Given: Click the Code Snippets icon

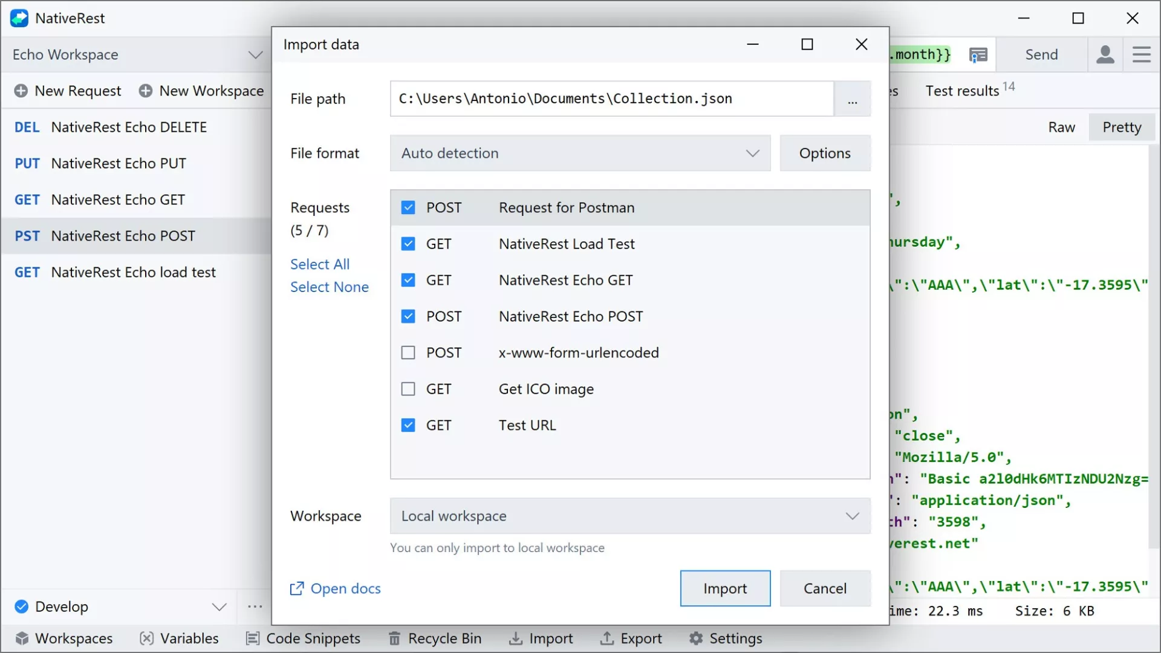Looking at the screenshot, I should coord(253,638).
